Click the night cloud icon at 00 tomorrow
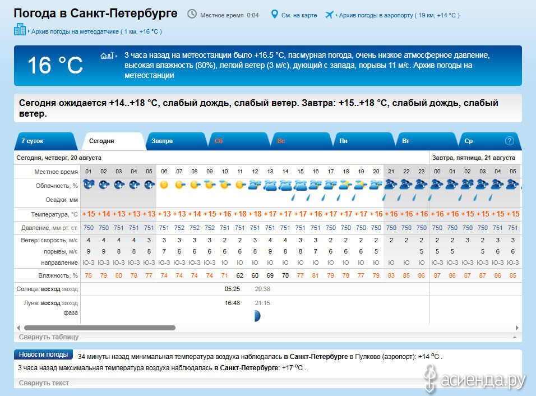Viewport: 536px width, 396px height. click(x=437, y=185)
